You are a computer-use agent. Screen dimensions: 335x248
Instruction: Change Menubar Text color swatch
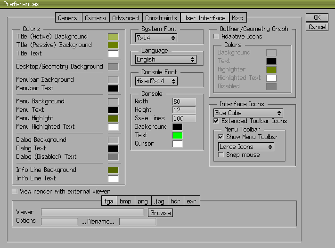[113, 88]
